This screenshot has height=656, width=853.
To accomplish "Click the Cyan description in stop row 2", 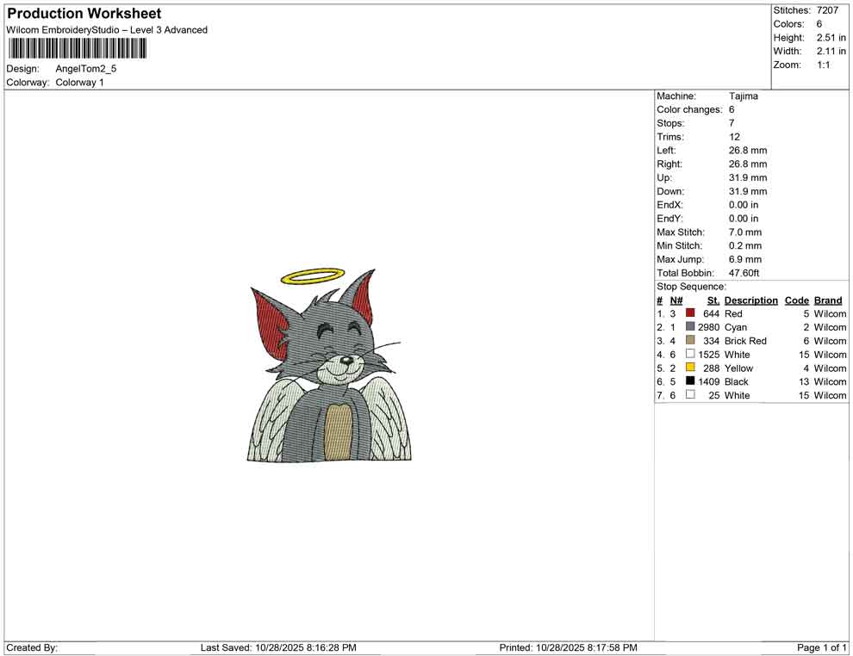I will pyautogui.click(x=736, y=327).
